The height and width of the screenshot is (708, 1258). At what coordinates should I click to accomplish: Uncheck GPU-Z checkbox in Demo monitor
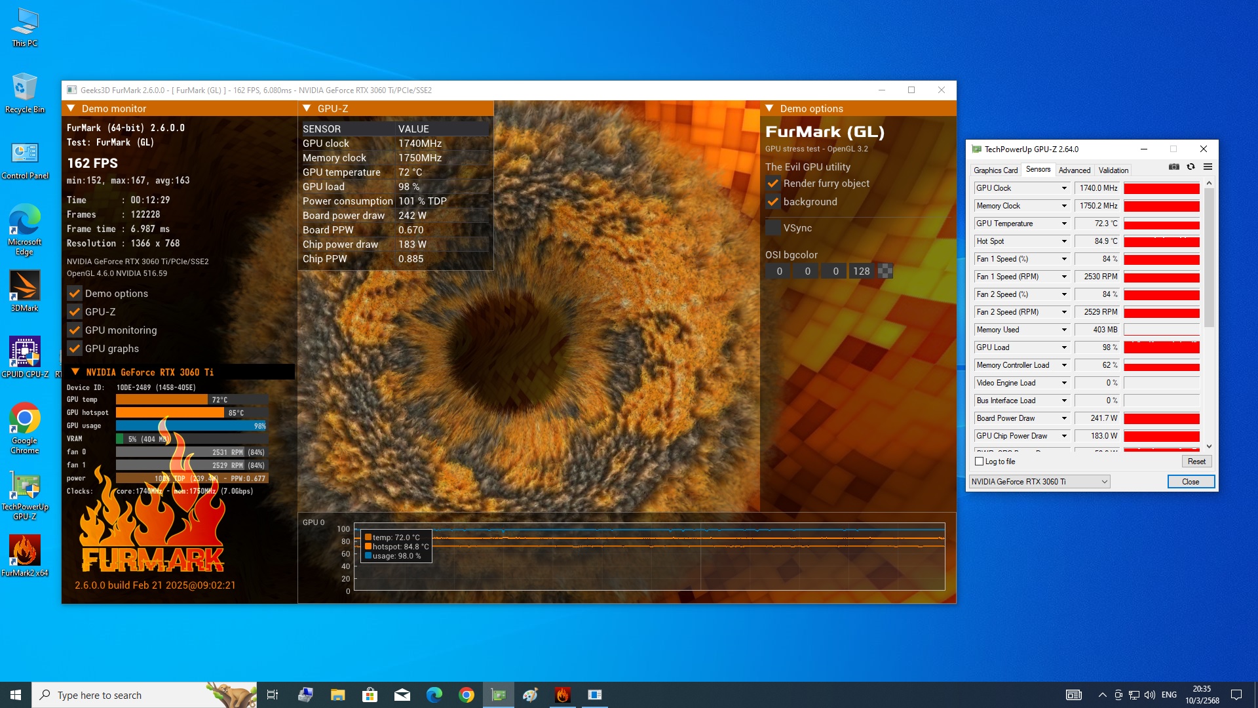pos(75,312)
